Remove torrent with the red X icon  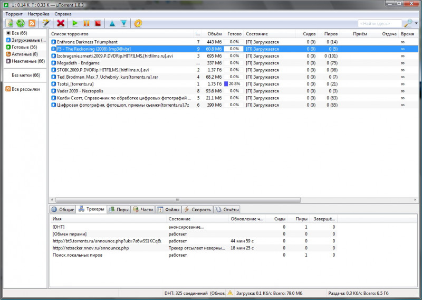61,23
